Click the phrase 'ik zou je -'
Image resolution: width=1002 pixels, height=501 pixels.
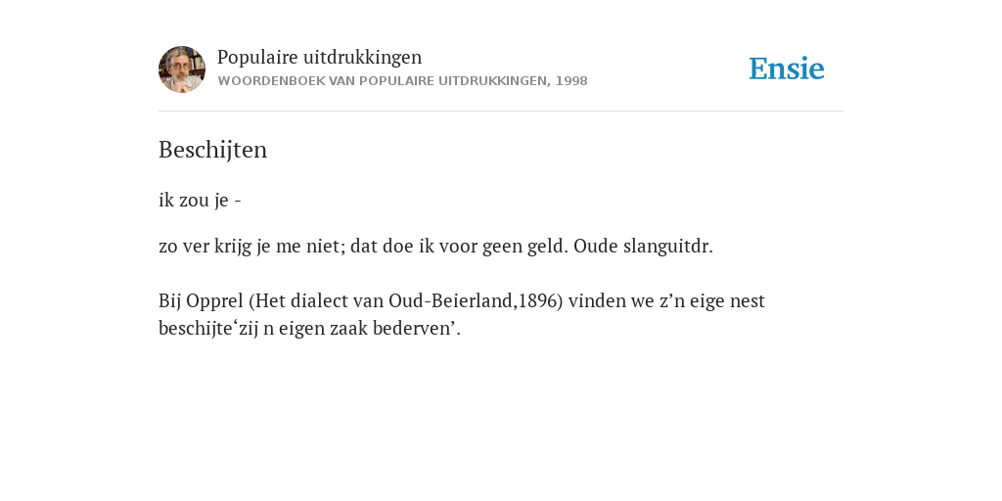point(200,200)
